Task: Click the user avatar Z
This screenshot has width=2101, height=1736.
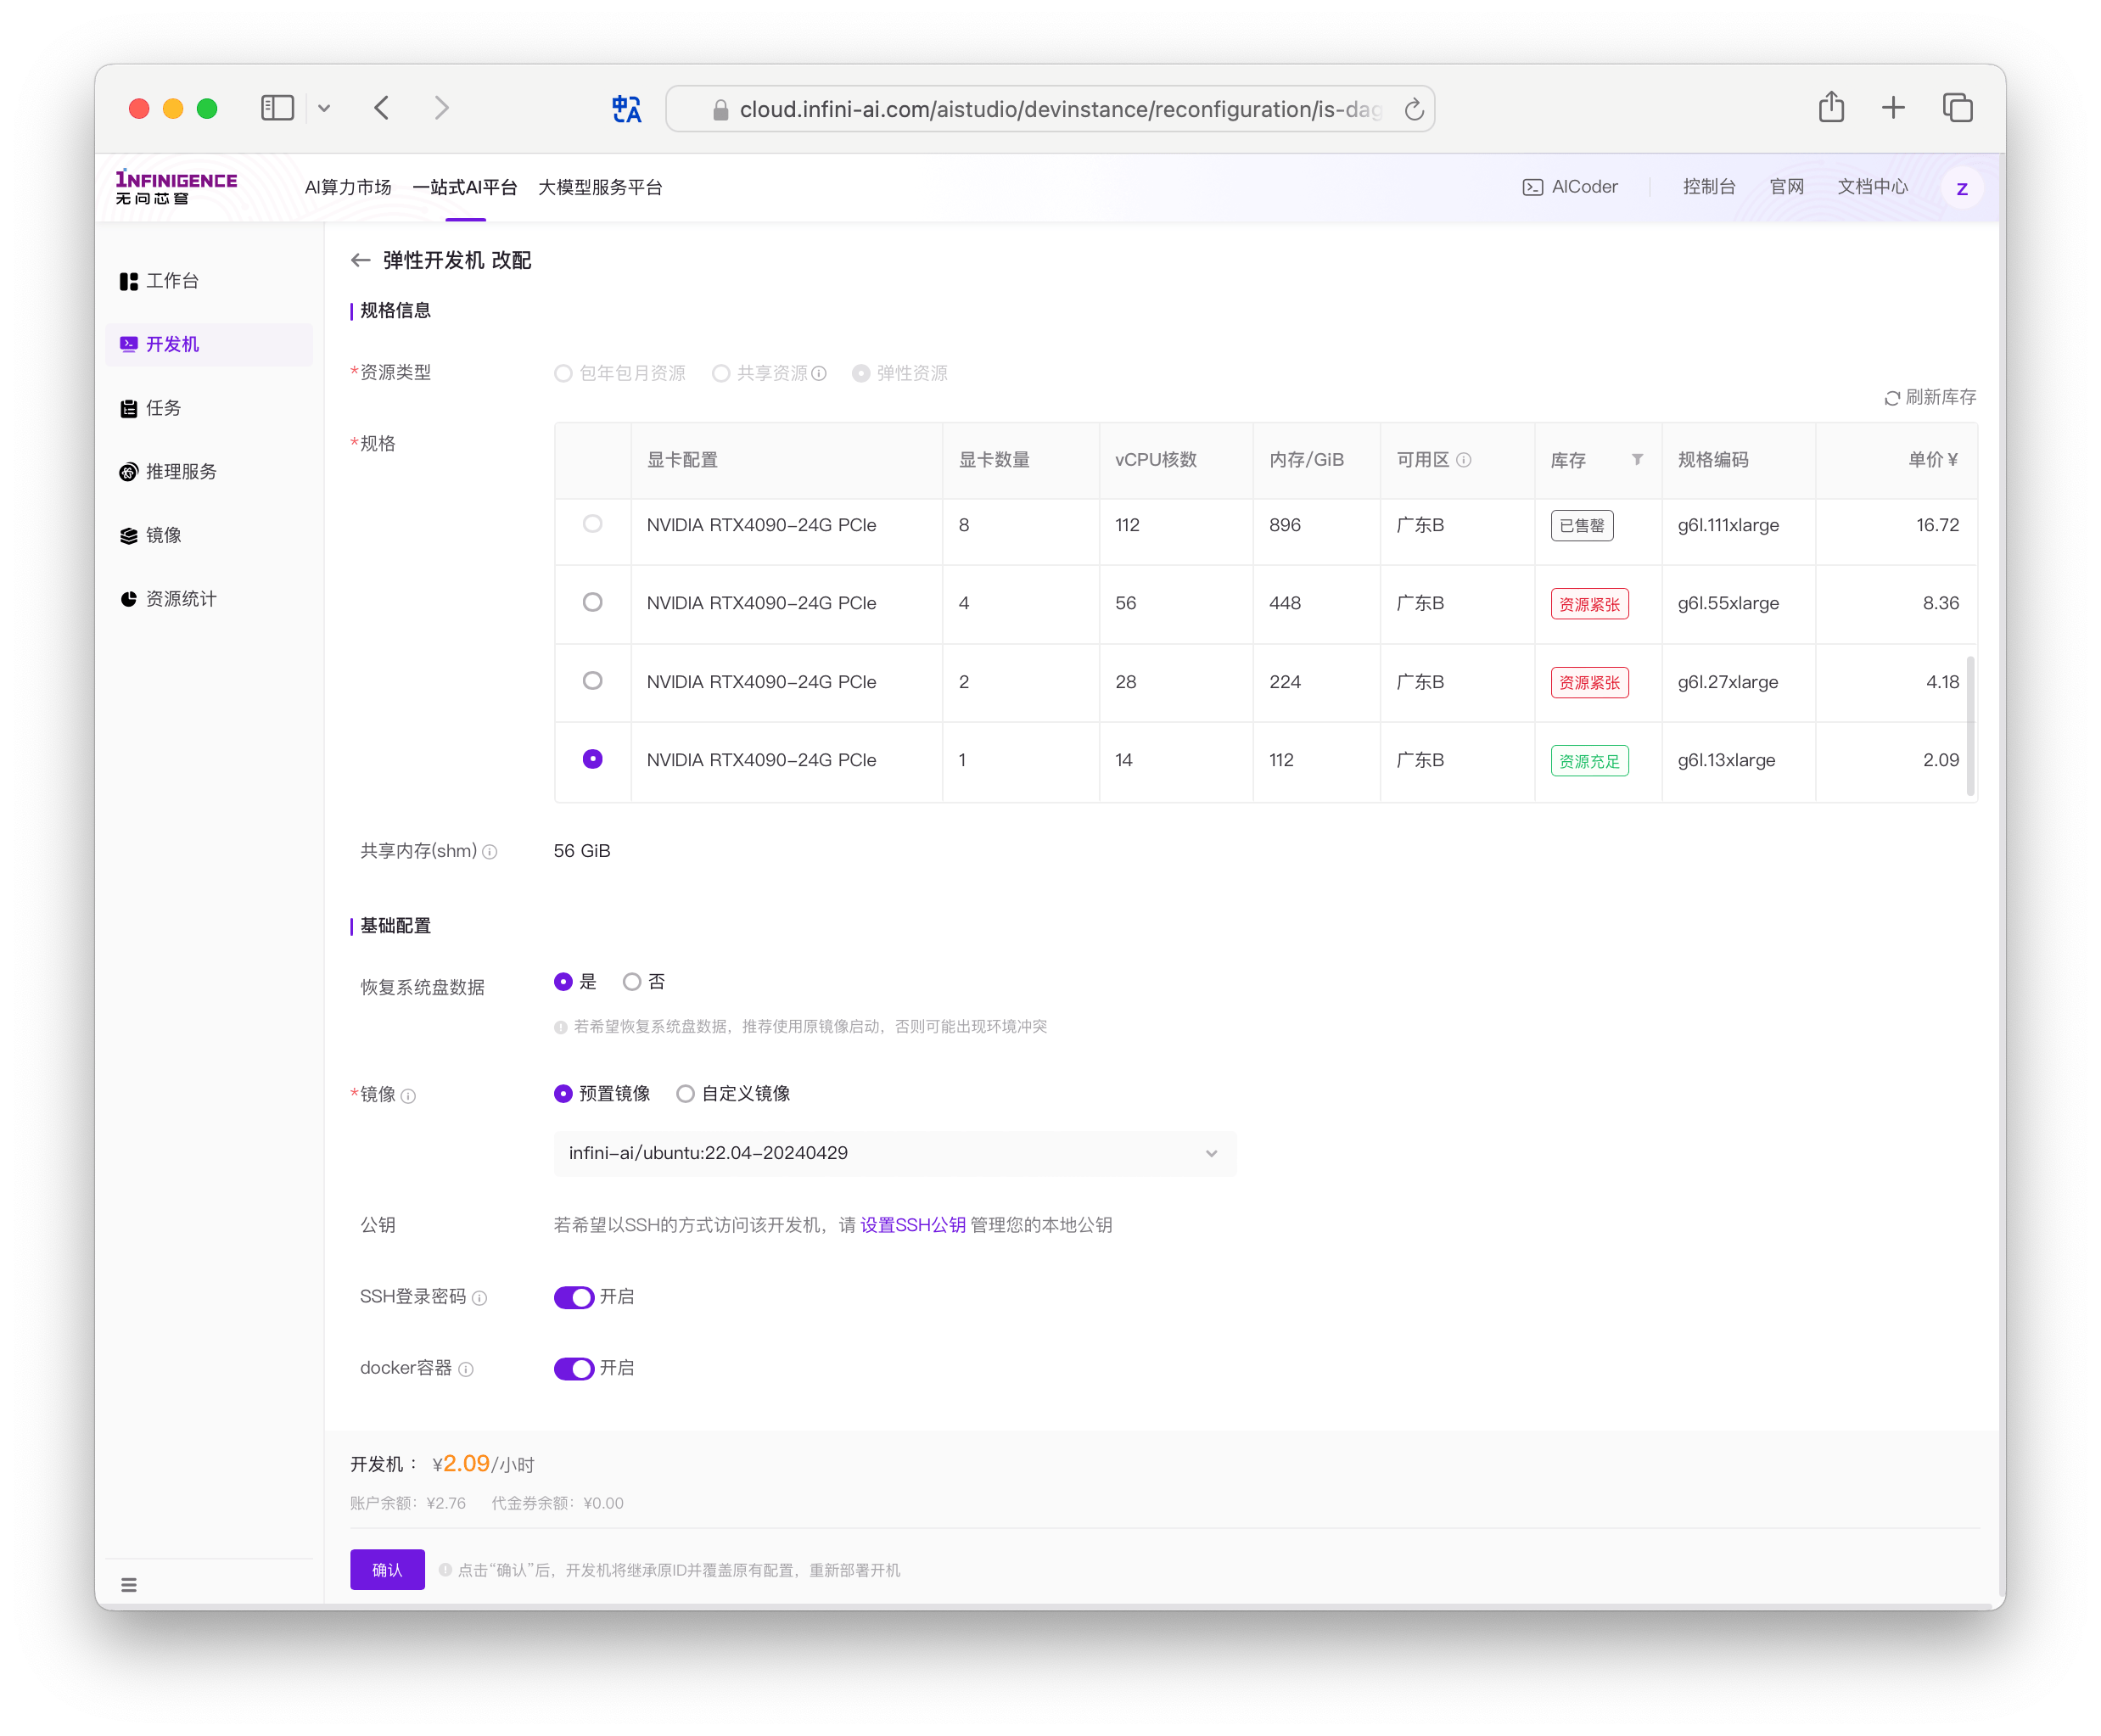Action: click(x=1960, y=188)
